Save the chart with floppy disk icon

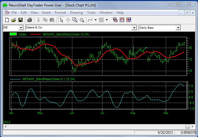pyautogui.click(x=21, y=20)
